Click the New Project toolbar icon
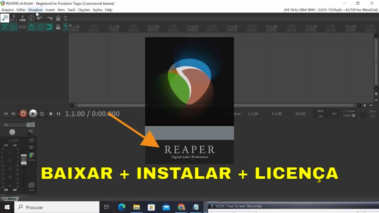379x213 pixels. point(5,18)
